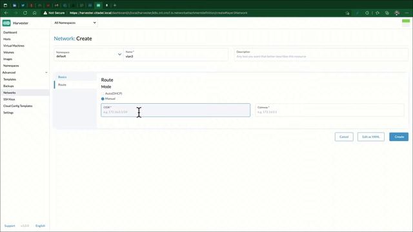Open the tab actions menu icon

tap(5, 5)
